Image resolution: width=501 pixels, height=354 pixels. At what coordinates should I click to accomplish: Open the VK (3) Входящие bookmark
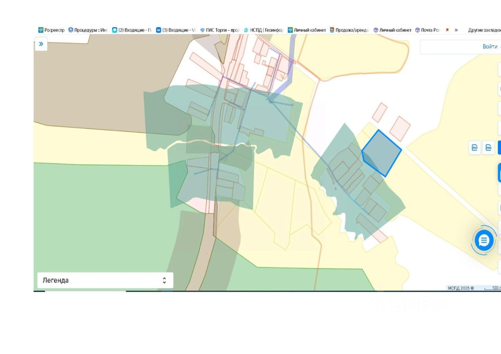(x=176, y=30)
